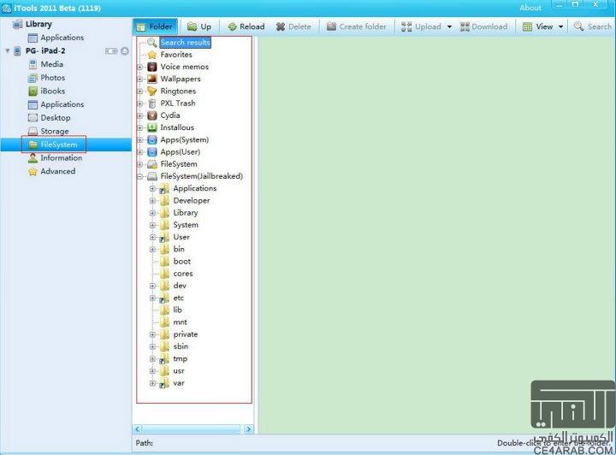Select plain FileSystem tree node

click(x=179, y=164)
